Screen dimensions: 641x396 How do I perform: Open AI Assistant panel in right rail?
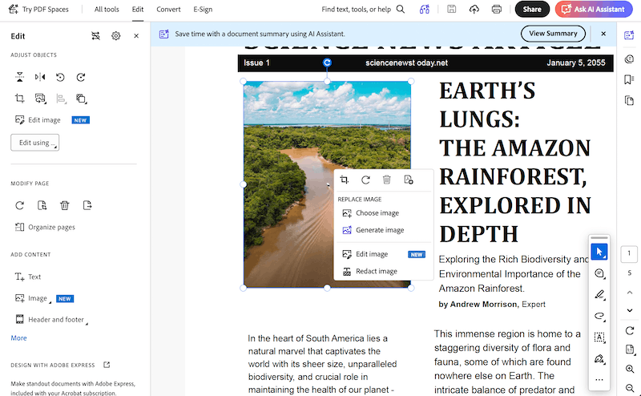click(x=629, y=35)
